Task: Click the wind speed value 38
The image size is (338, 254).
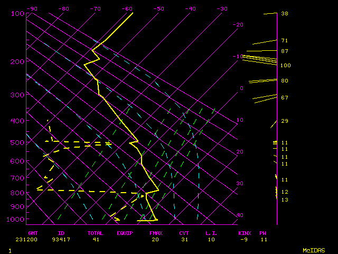Action: [284, 14]
